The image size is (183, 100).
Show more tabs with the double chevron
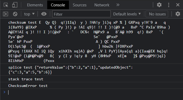(118, 5)
